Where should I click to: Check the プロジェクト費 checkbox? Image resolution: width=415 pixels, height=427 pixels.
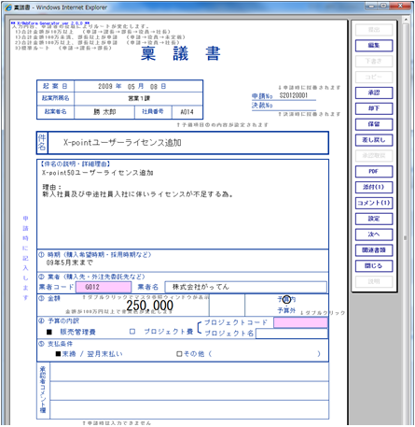[x=132, y=332]
